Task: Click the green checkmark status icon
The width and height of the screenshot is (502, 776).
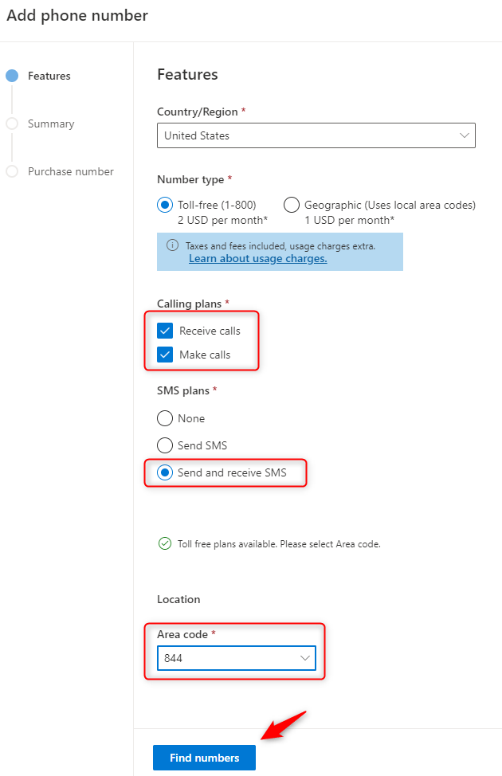Action: tap(165, 544)
